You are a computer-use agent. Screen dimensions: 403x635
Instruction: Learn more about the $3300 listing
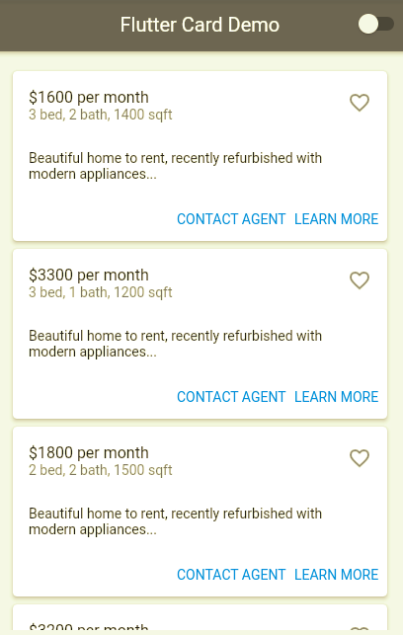pyautogui.click(x=336, y=397)
